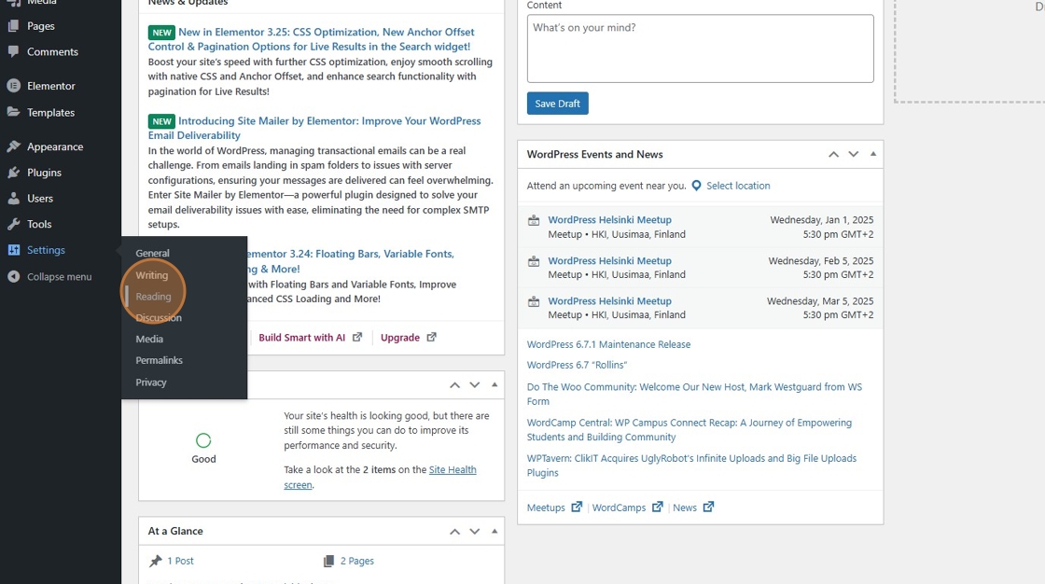This screenshot has height=584, width=1045.
Task: Move Site Health widget up
Action: pyautogui.click(x=454, y=384)
